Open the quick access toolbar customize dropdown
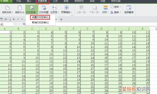The height and width of the screenshot is (94, 157). (x=22, y=19)
